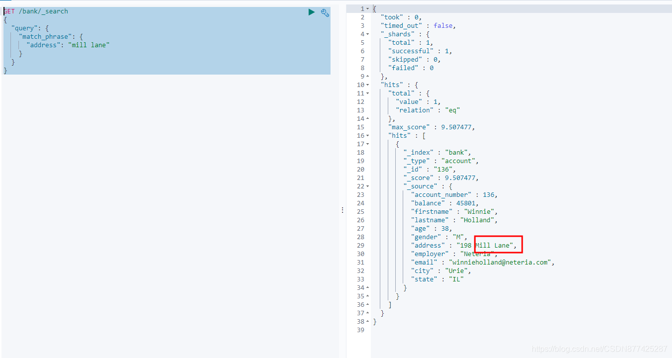This screenshot has width=672, height=358.
Task: Click the "age" : 38 line
Action: (x=432, y=229)
